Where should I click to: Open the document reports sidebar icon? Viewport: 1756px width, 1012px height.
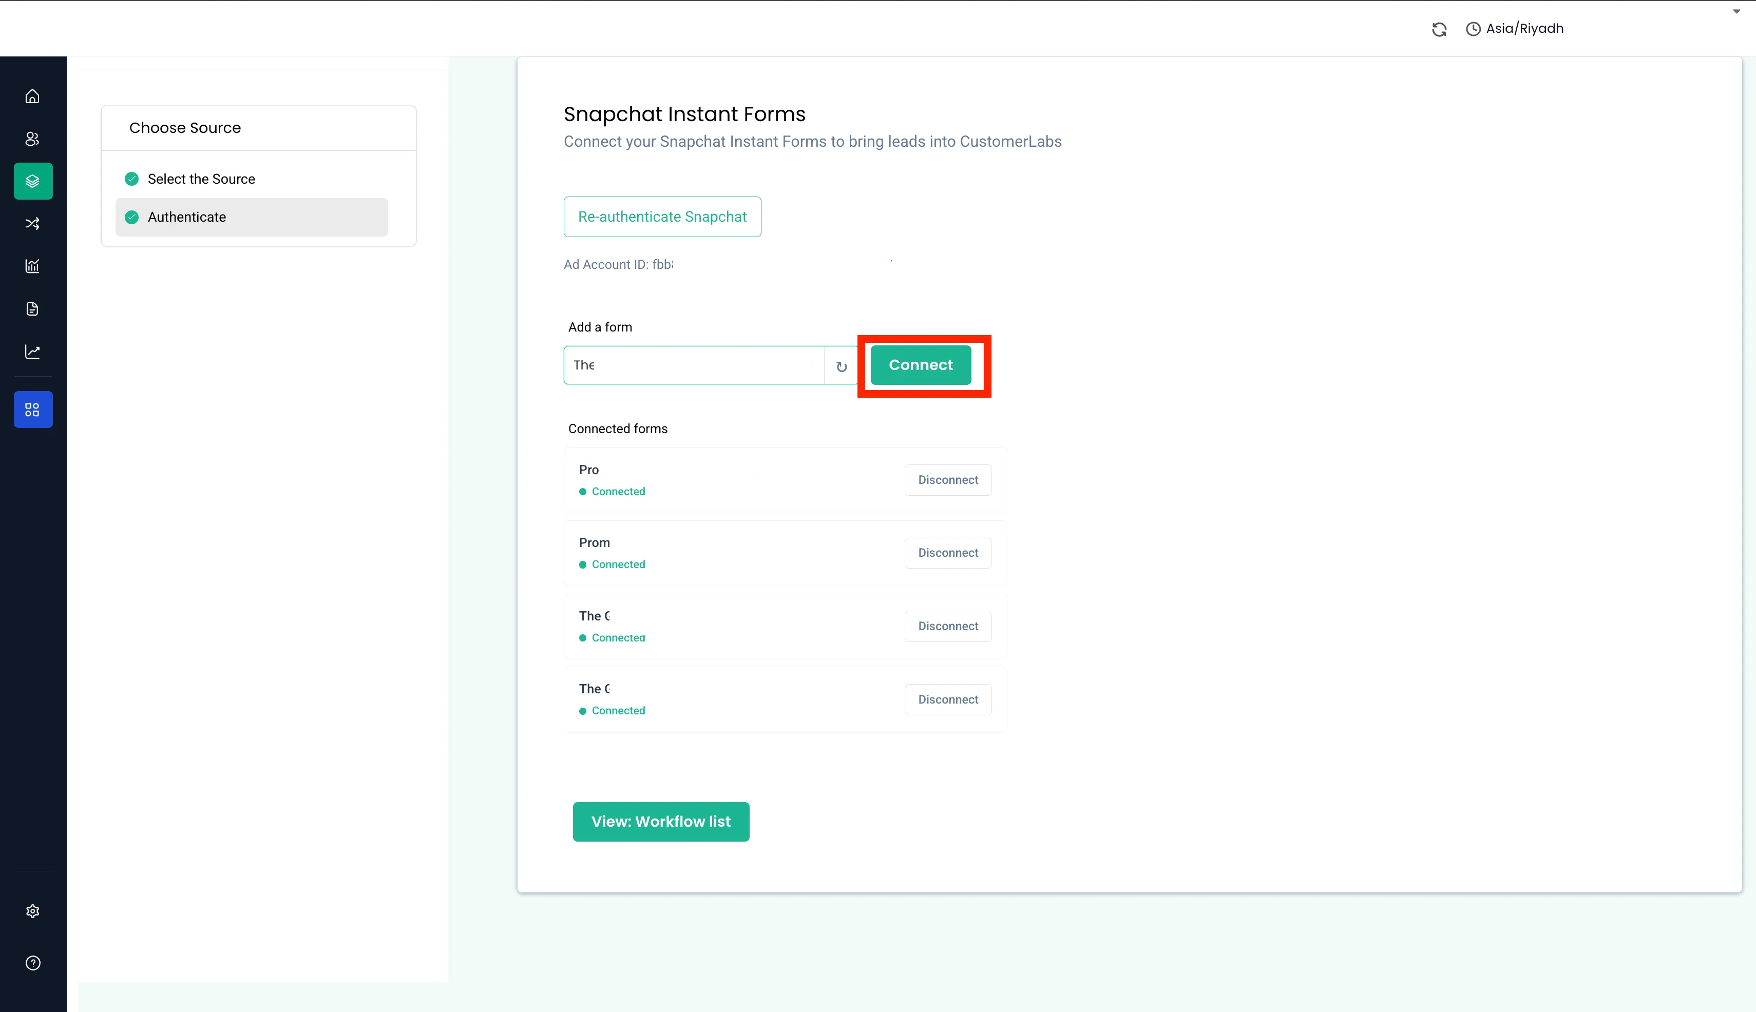click(x=33, y=308)
